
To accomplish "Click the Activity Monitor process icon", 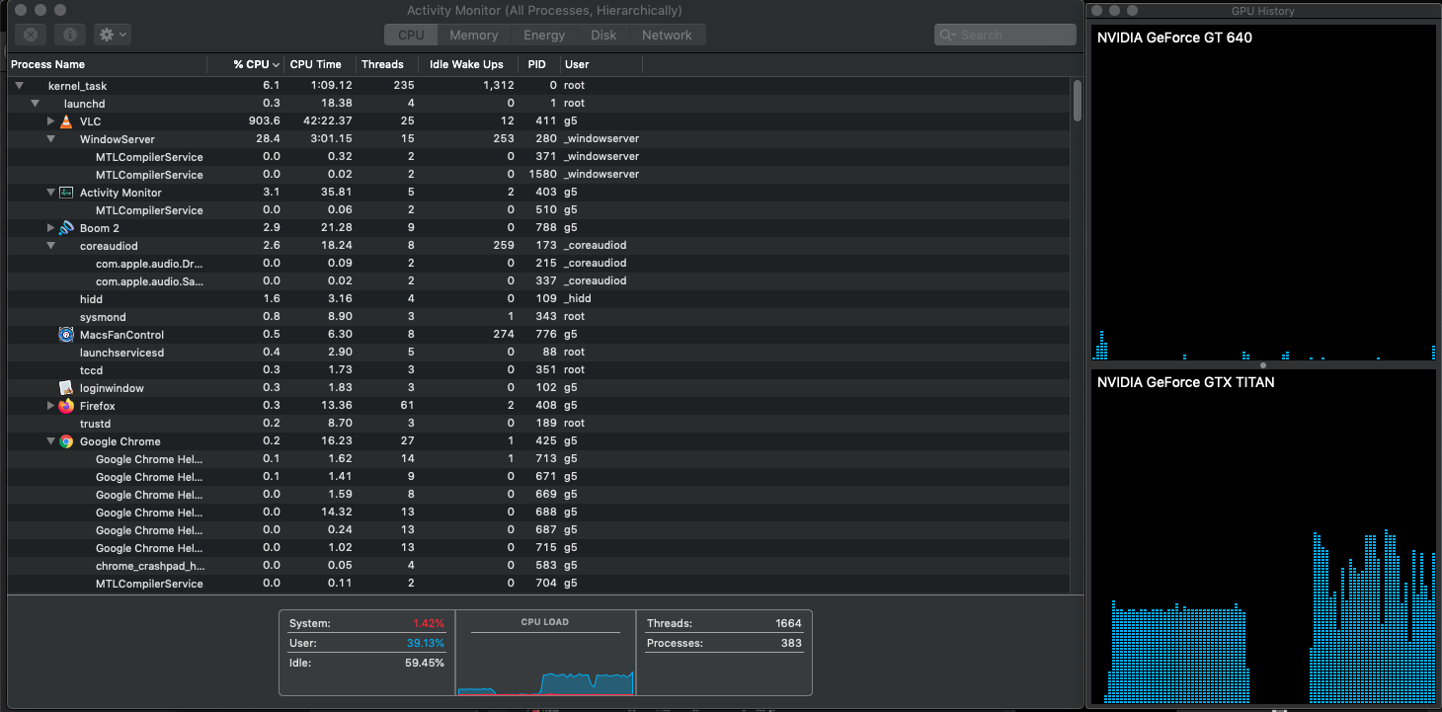I will [x=66, y=193].
